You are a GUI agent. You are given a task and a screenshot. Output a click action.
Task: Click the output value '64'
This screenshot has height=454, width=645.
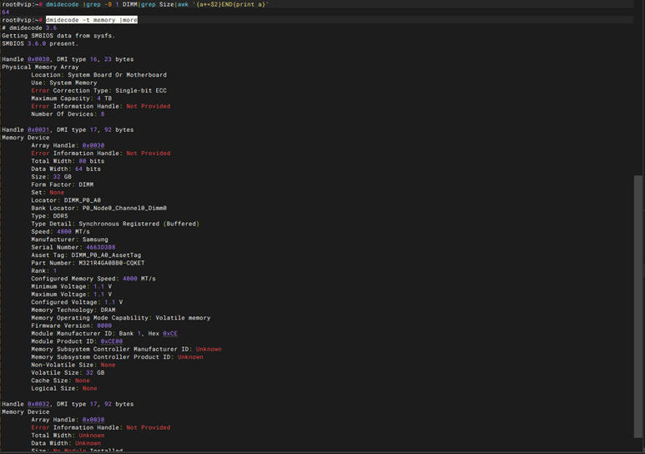[x=5, y=12]
